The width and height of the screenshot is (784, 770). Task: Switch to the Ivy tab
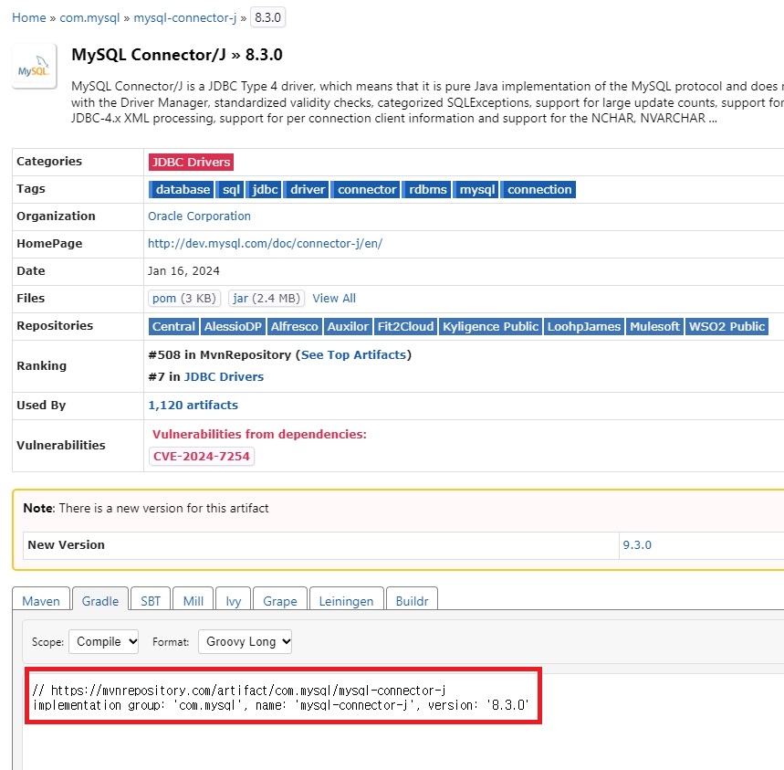[x=234, y=600]
